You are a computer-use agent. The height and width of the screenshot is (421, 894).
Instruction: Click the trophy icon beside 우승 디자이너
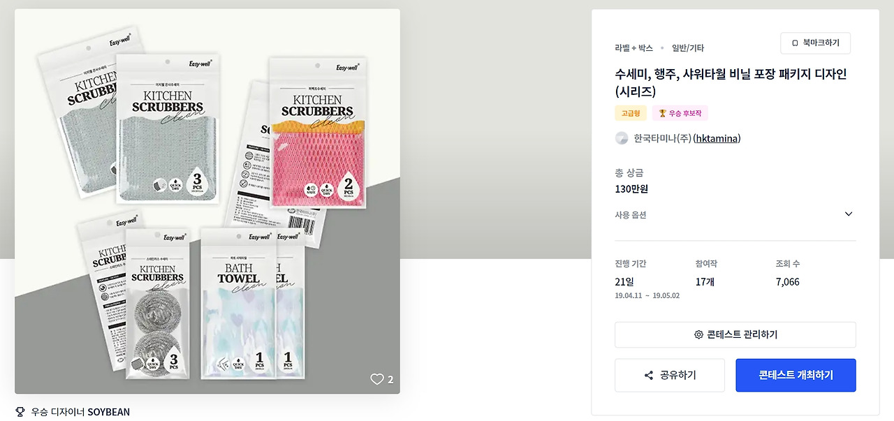pos(20,412)
